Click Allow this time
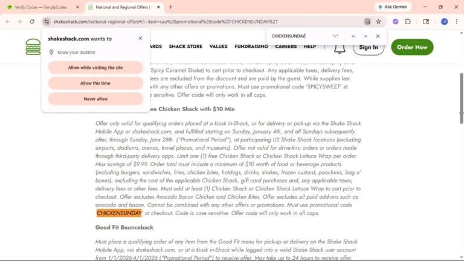The height and width of the screenshot is (261, 464). pos(95,83)
